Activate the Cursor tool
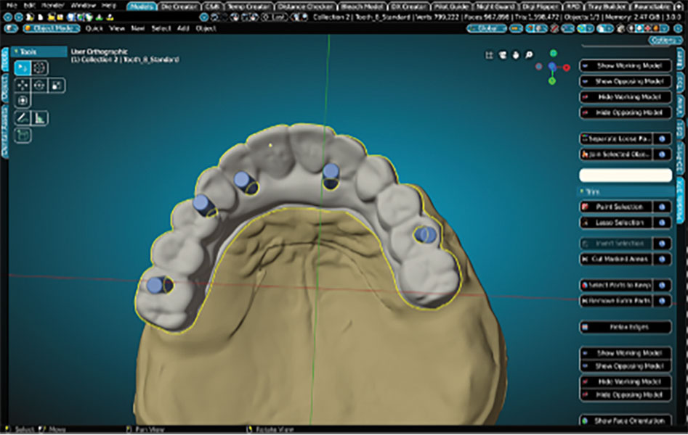The height and width of the screenshot is (435, 688). coord(40,68)
